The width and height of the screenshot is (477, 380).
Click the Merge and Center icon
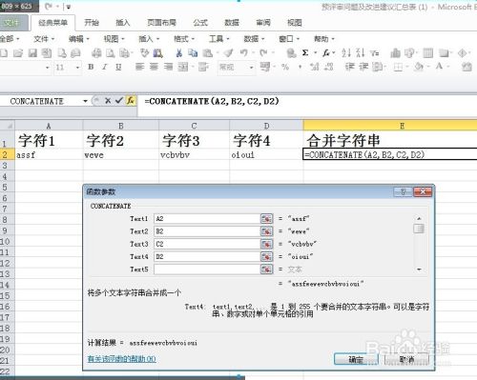tap(183, 67)
